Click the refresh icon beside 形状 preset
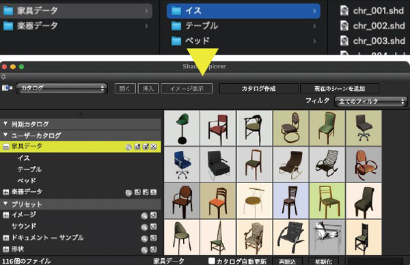 point(154,249)
